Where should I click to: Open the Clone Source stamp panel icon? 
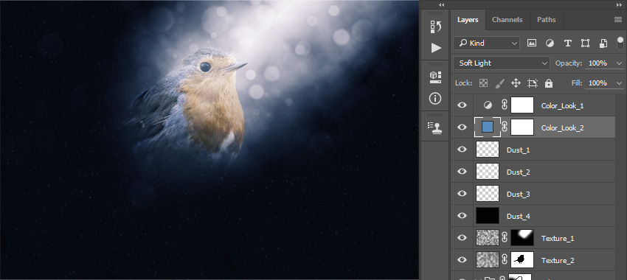[436, 127]
